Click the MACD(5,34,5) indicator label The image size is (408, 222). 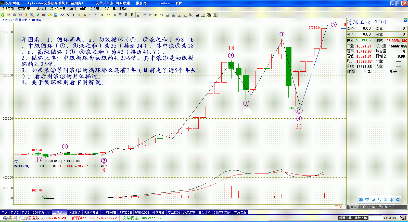pos(23,166)
